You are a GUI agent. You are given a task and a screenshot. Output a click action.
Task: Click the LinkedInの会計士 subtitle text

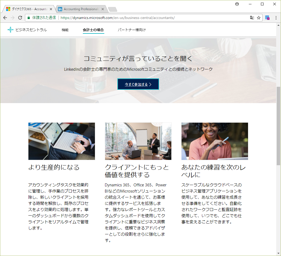point(138,69)
